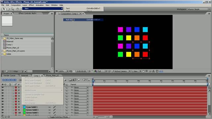
Task: Select the Rotation tool
Action: [18, 9]
